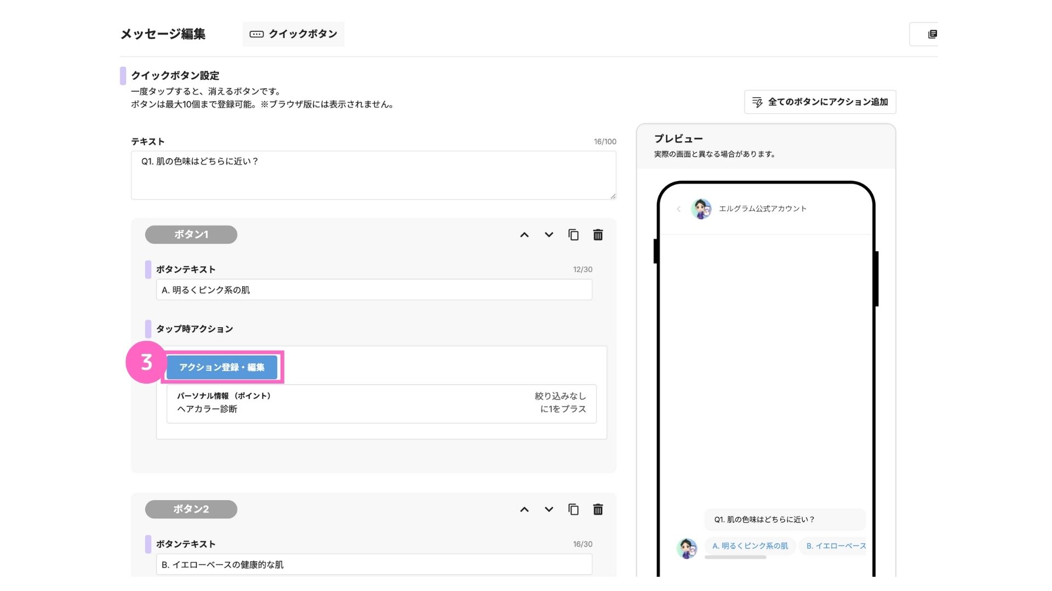Open the クイックボタン tab
The width and height of the screenshot is (1052, 591).
[294, 34]
